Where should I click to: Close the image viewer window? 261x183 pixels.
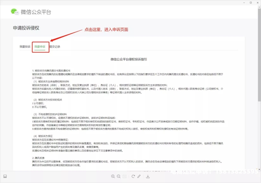point(258,2)
